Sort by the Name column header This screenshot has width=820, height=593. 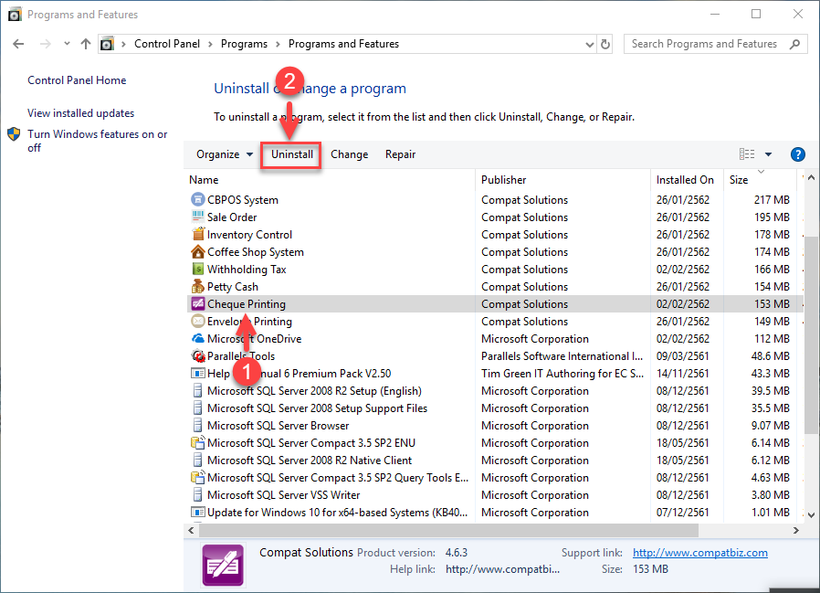331,179
